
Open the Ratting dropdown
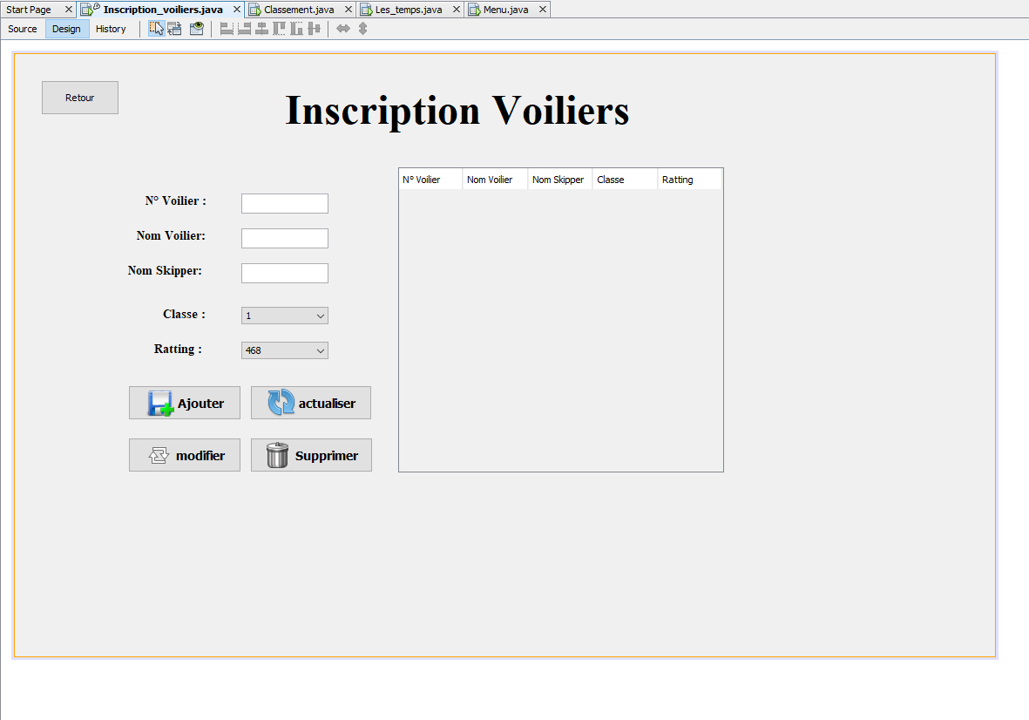click(x=285, y=350)
